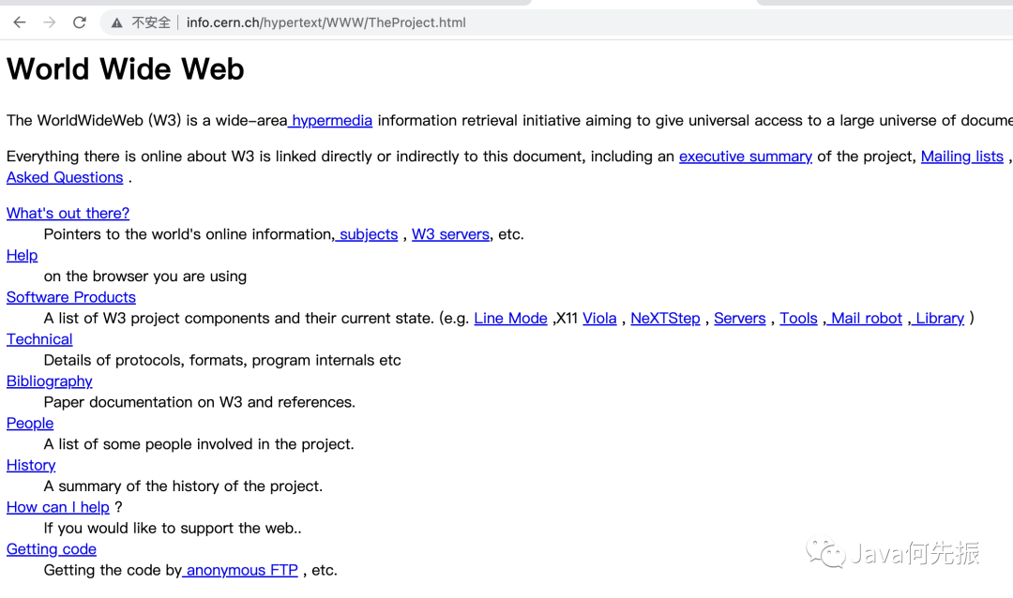The height and width of the screenshot is (598, 1013).
Task: Follow the NeXTStep link
Action: pyautogui.click(x=665, y=319)
